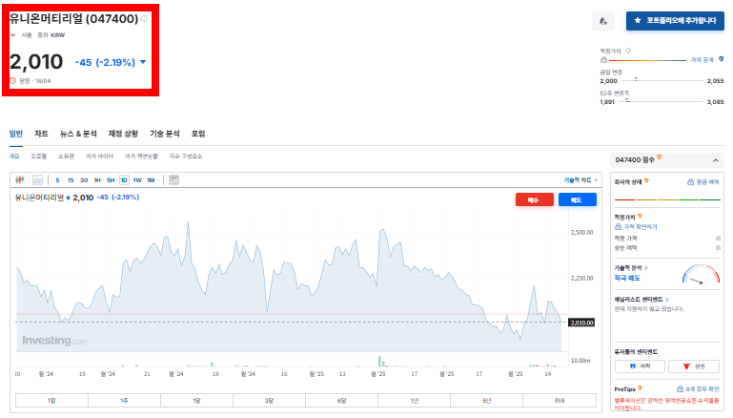Click the lock icon for 적정 가격 row
Screen dimensions: 733x418
tap(718, 239)
